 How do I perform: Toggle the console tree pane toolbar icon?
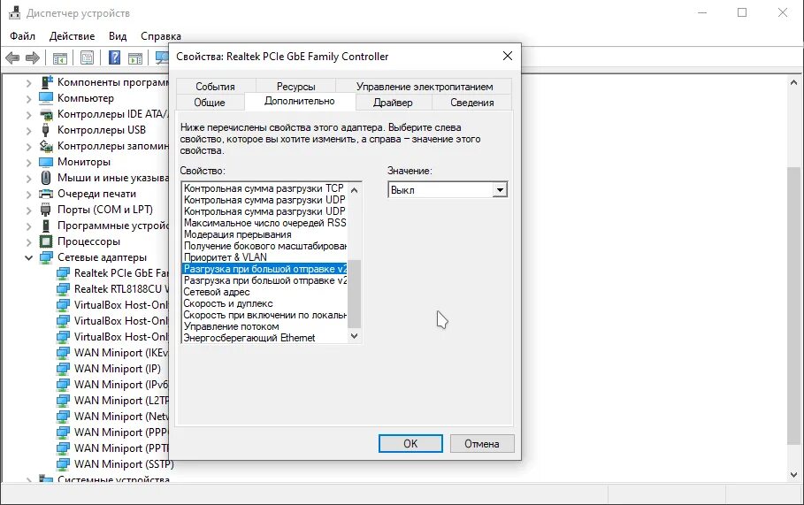[x=60, y=58]
